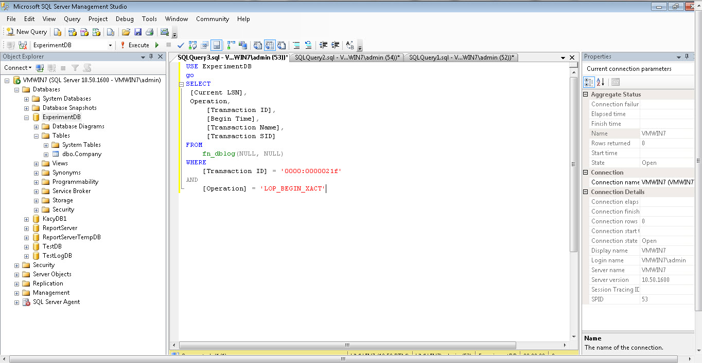Screen dimensions: 702x363
Task: Click the Parse checkmark icon
Action: (x=181, y=45)
